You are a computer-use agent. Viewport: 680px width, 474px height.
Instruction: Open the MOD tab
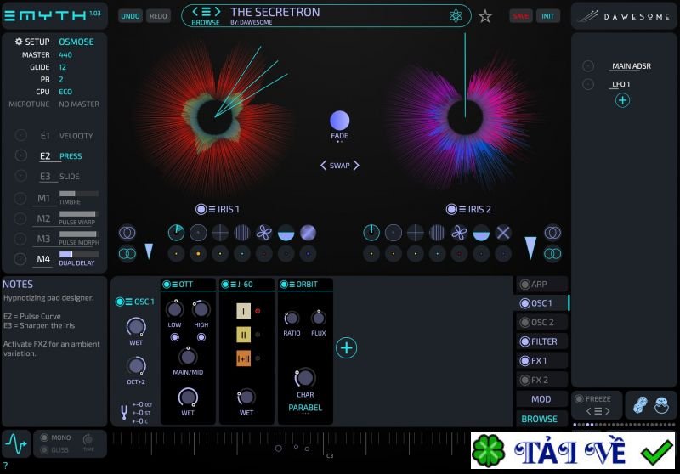(542, 399)
